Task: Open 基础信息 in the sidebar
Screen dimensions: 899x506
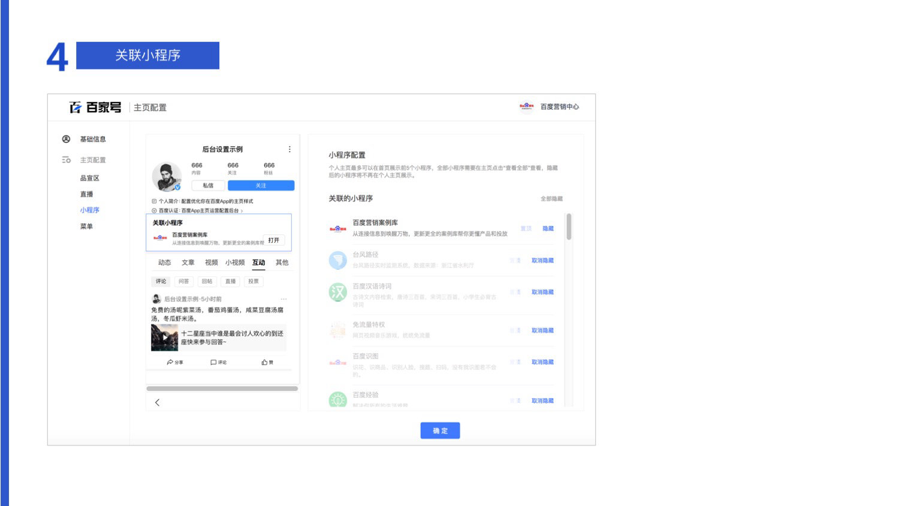Action: coord(93,139)
